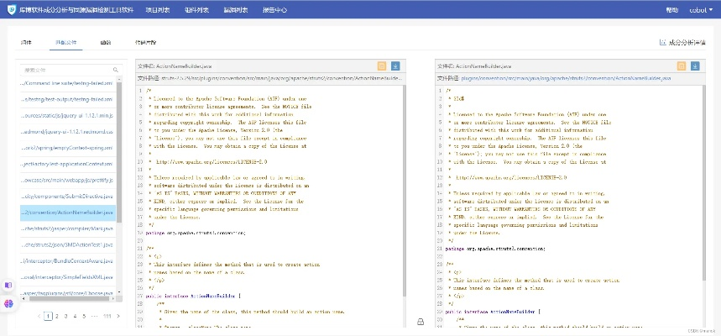Jump to page 111 in pagination

point(107,316)
